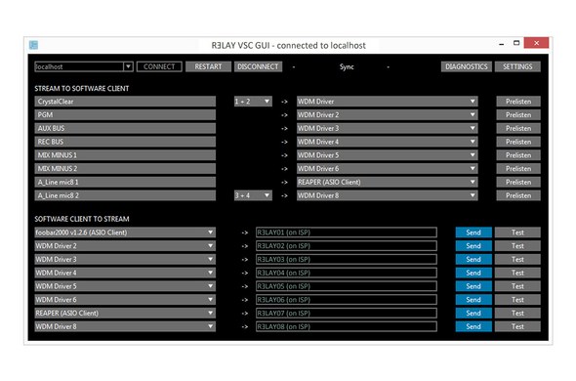
Task: Prelisten the A_Line mic8 2 stream
Action: [518, 195]
